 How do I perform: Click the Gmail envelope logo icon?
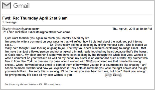click(6, 5)
